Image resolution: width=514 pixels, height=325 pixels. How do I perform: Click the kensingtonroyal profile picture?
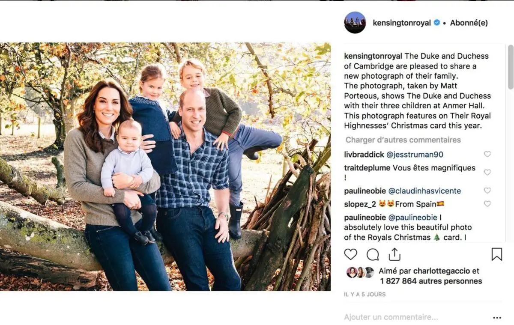pyautogui.click(x=355, y=23)
